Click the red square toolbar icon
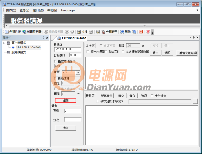Image resolution: width=202 pixels, height=154 pixels. [141, 32]
